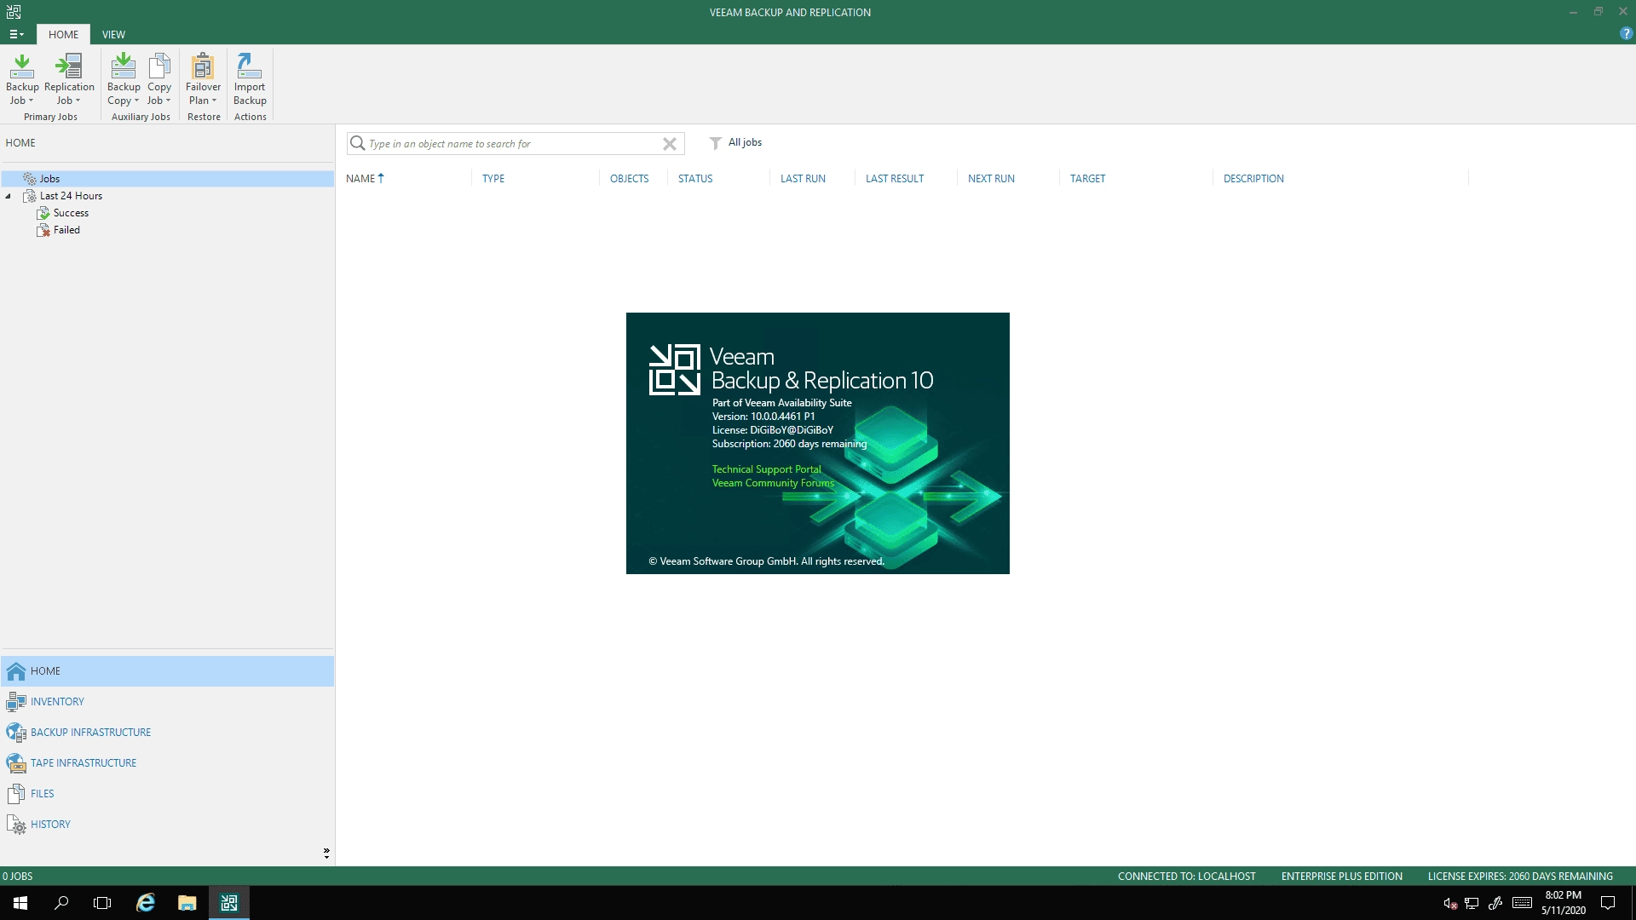Viewport: 1636px width, 920px height.
Task: Open the Veeam Community Forums link
Action: 773,483
